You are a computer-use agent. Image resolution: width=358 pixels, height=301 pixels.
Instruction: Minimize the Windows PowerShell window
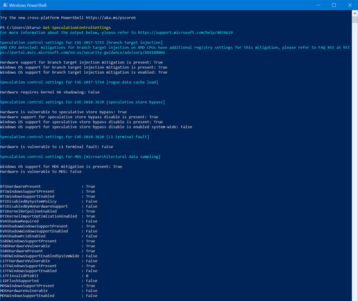318,5
